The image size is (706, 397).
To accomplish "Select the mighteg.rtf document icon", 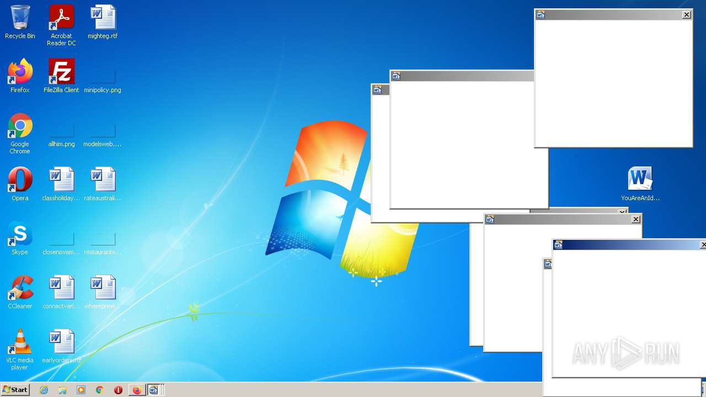I will point(103,22).
